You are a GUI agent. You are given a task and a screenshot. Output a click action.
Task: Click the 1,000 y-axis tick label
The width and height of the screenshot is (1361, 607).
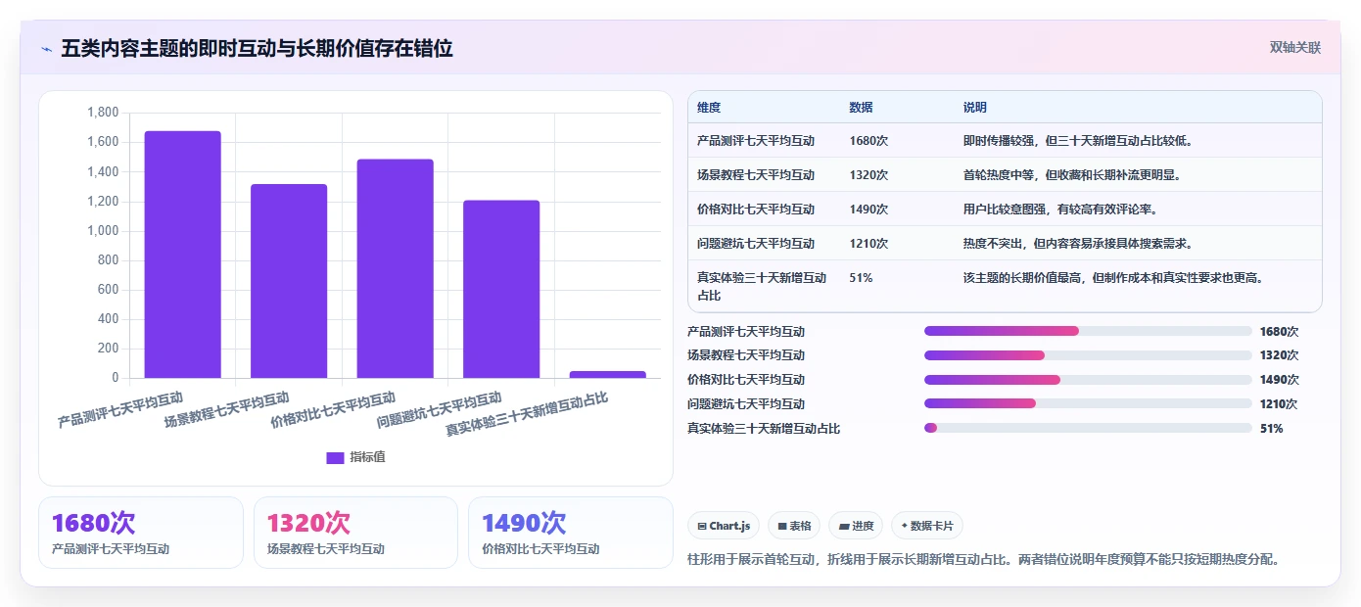coord(103,231)
